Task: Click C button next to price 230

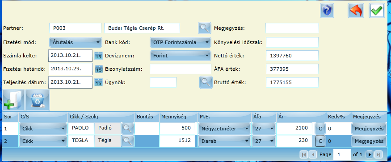Action: 320,141
